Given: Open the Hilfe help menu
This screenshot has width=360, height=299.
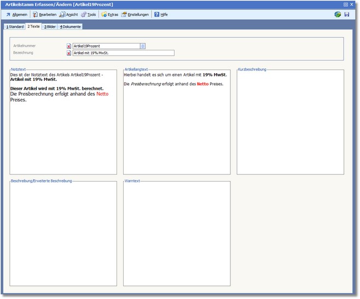Looking at the screenshot, I should (x=161, y=14).
